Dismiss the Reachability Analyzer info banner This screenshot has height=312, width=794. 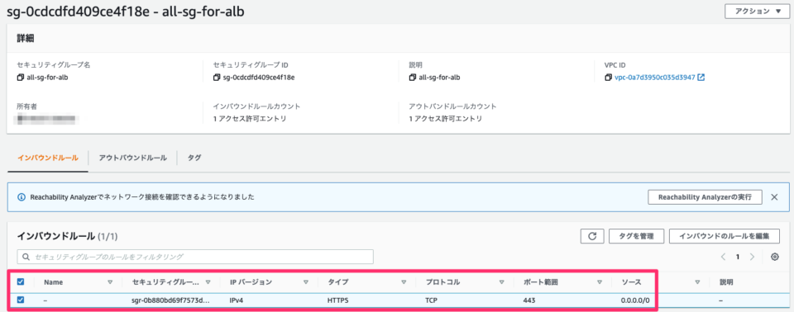(774, 197)
